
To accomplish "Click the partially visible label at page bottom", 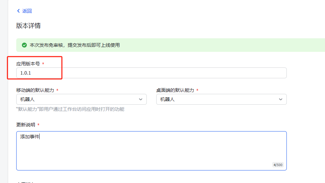I will click(26, 182).
